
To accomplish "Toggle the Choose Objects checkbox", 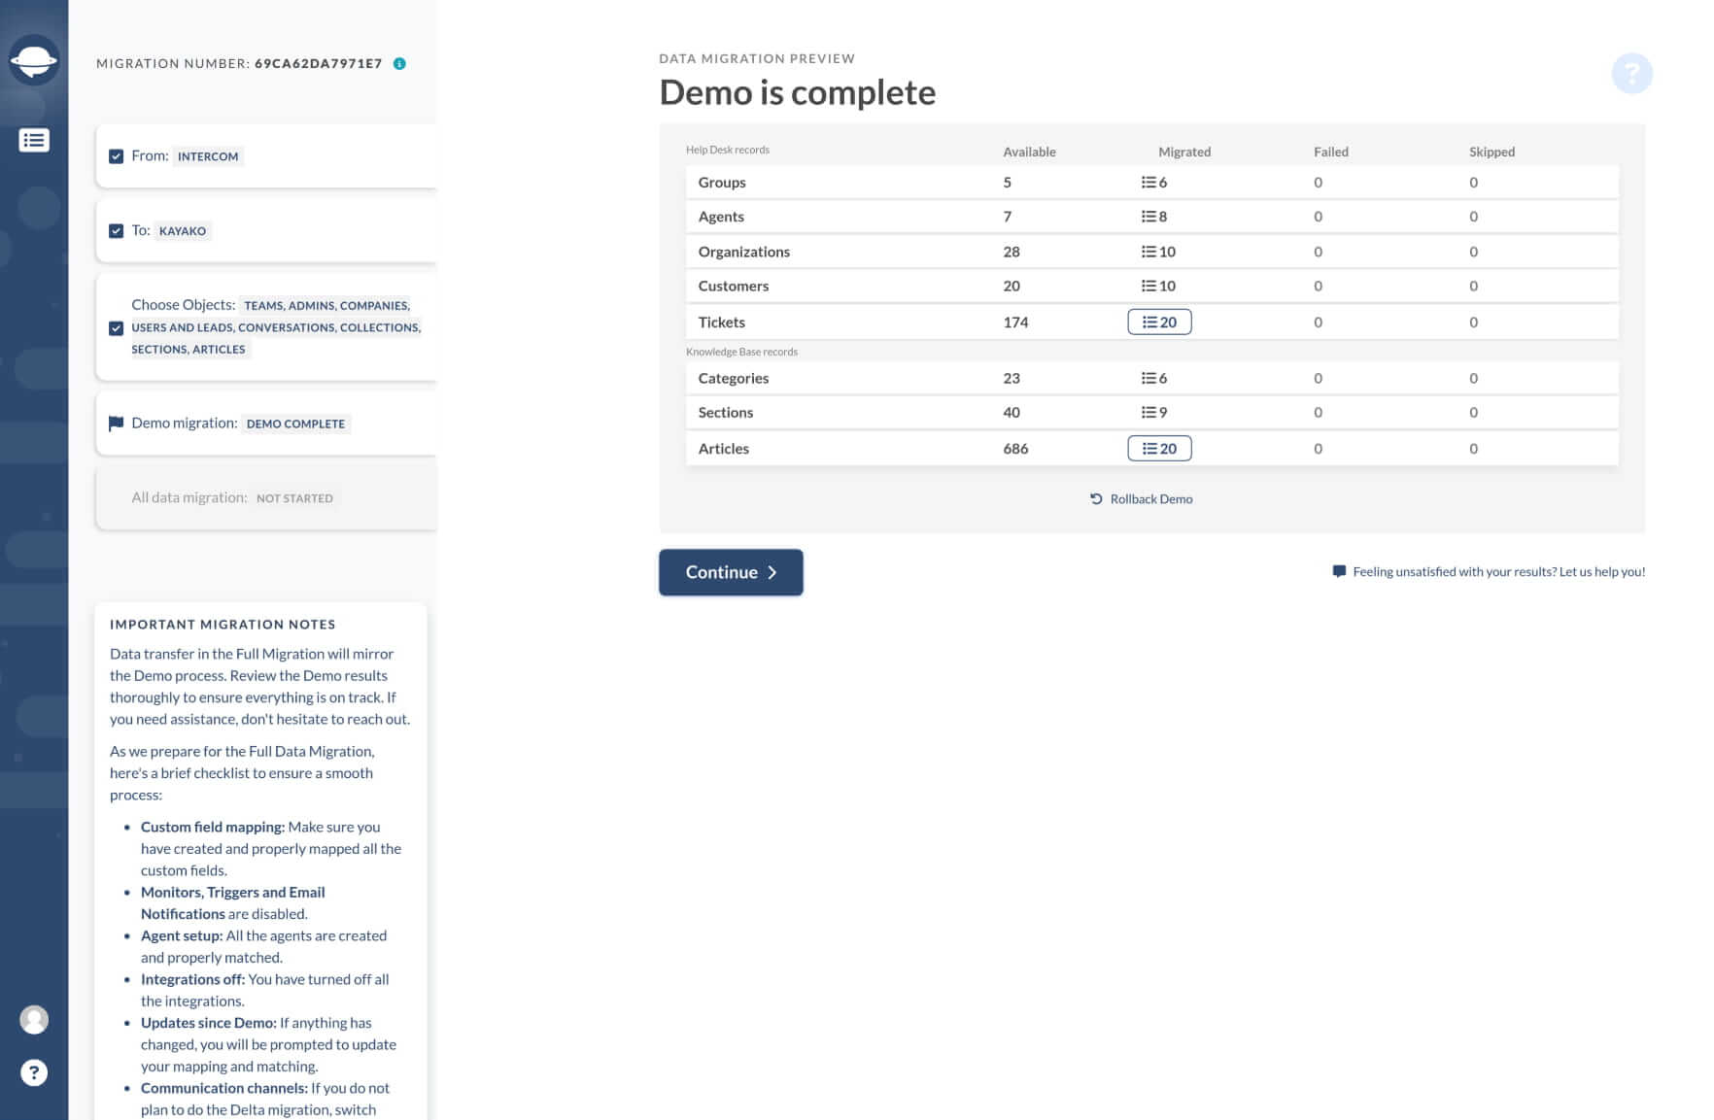I will pyautogui.click(x=117, y=328).
